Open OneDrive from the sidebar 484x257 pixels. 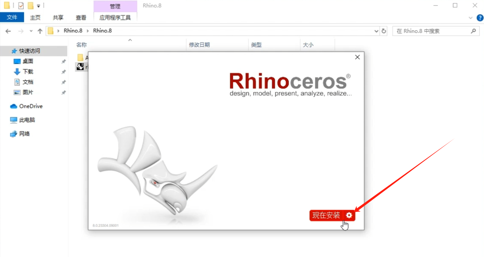[x=30, y=106]
